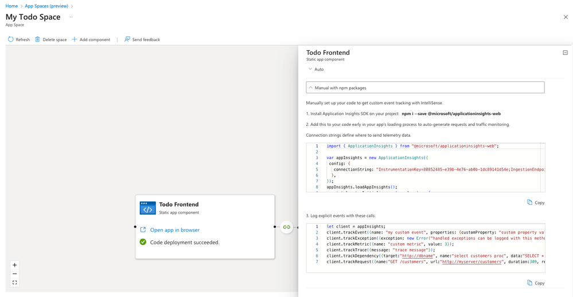Navigate to App Spaces (preview) breadcrumb
The height and width of the screenshot is (297, 573).
(x=46, y=6)
